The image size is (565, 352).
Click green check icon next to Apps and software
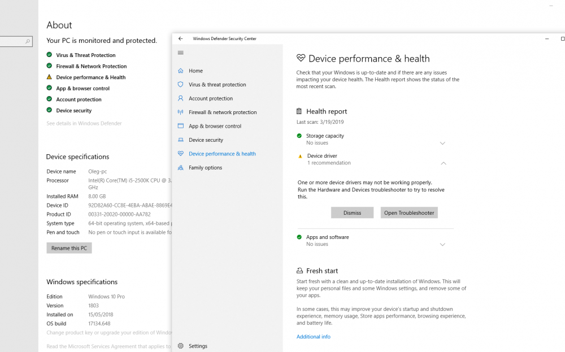tap(299, 237)
